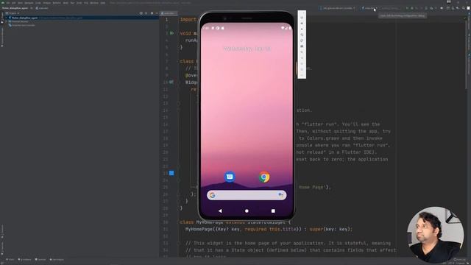Open the Refactor menu
The image size is (471, 265).
57,3
